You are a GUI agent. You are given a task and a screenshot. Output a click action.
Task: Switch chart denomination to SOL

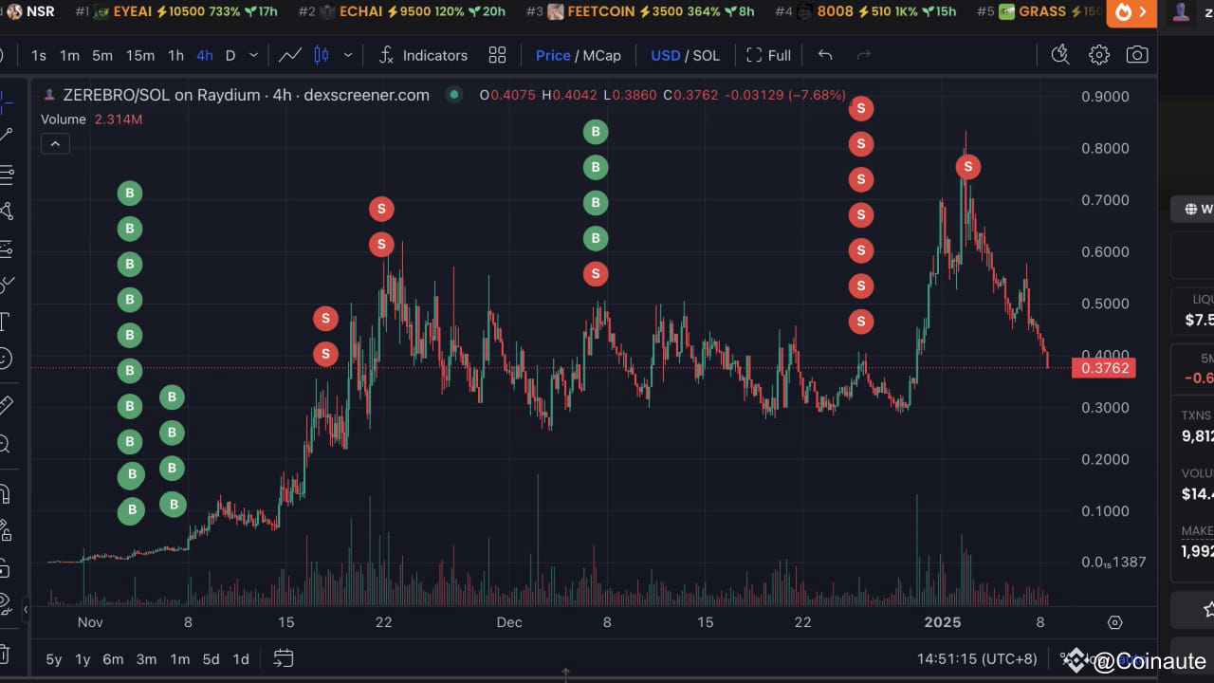pyautogui.click(x=707, y=55)
